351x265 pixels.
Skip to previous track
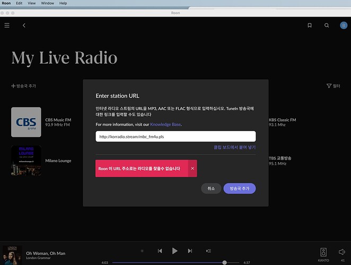coord(160,251)
